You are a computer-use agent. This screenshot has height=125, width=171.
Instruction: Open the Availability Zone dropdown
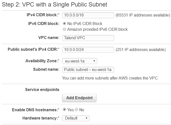coord(80,61)
